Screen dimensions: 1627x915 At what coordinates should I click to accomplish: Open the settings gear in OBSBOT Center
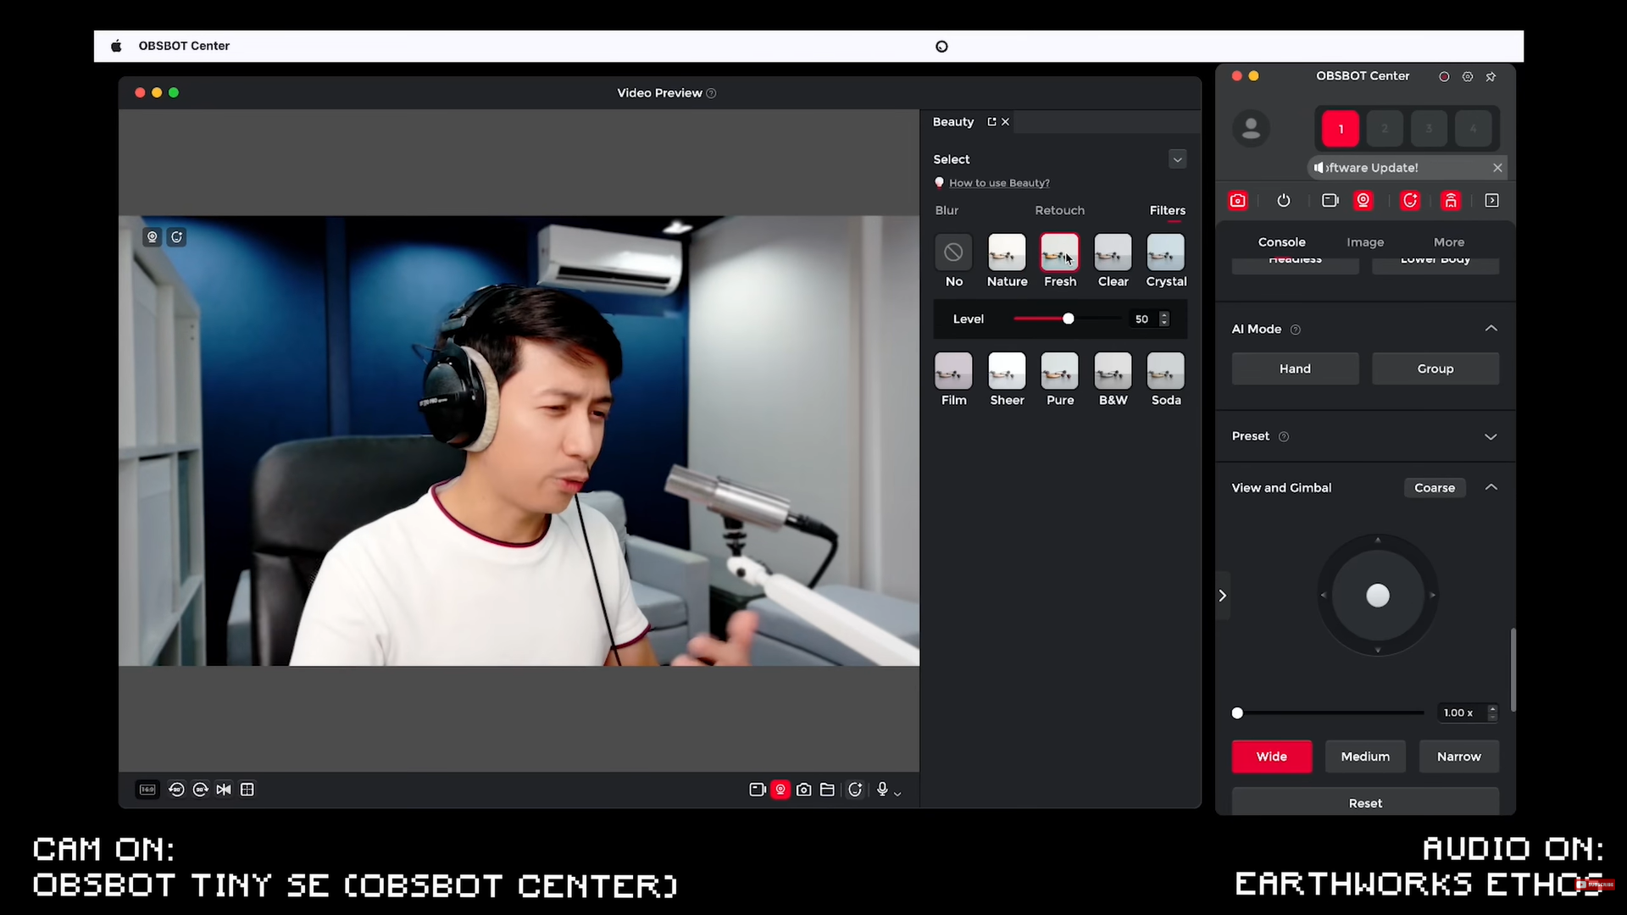[1468, 76]
